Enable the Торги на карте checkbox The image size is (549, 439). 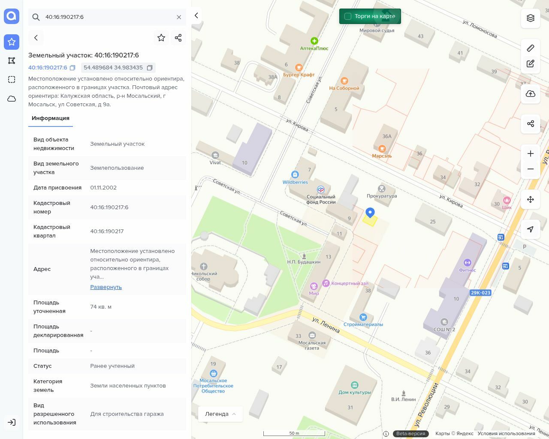348,16
